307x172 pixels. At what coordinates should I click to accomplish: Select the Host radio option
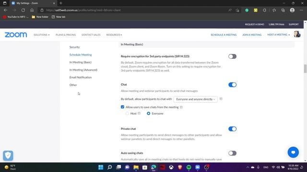click(127, 113)
